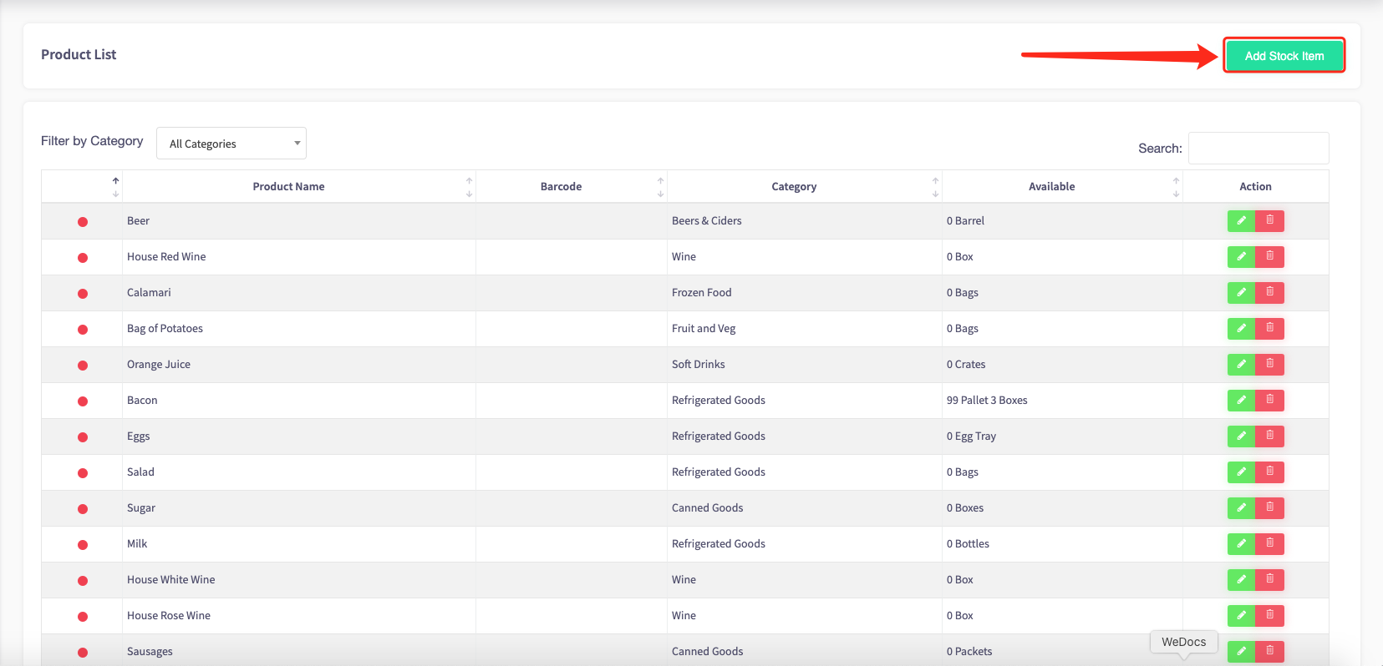
Task: Click the Add Stock Item button
Action: pos(1284,56)
